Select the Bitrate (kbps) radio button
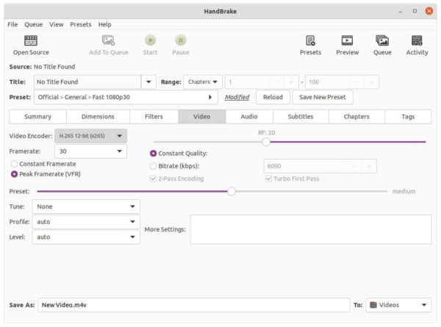The image size is (441, 327). click(x=153, y=166)
